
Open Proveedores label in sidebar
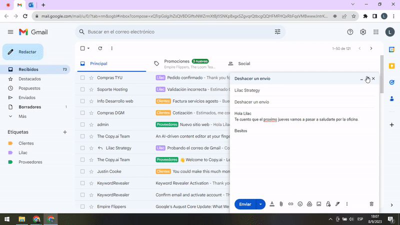tap(30, 162)
